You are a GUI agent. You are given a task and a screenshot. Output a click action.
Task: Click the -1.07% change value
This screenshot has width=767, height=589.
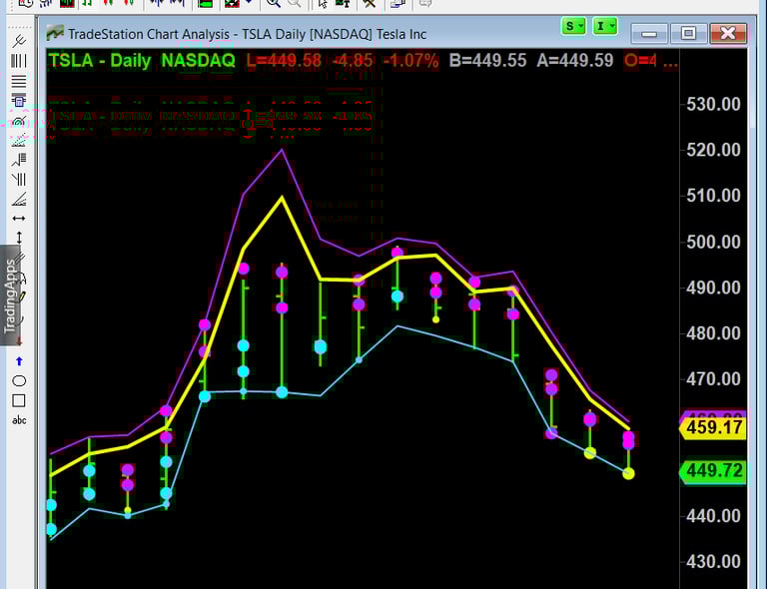pyautogui.click(x=410, y=61)
